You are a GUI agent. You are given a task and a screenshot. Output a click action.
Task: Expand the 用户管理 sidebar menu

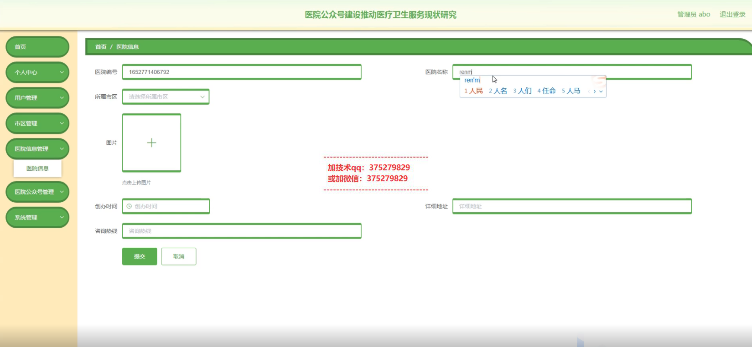(x=37, y=98)
